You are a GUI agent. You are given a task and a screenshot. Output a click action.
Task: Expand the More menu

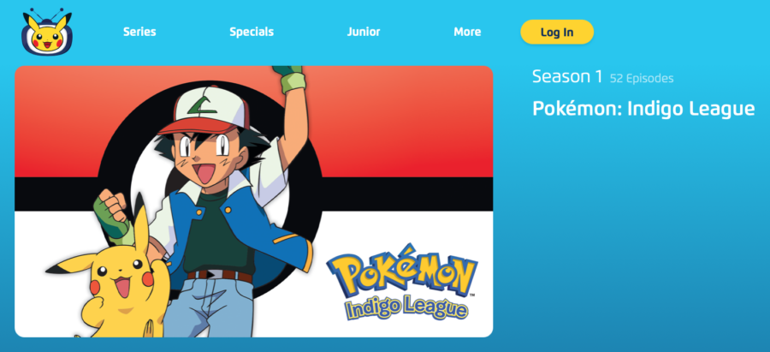point(467,32)
